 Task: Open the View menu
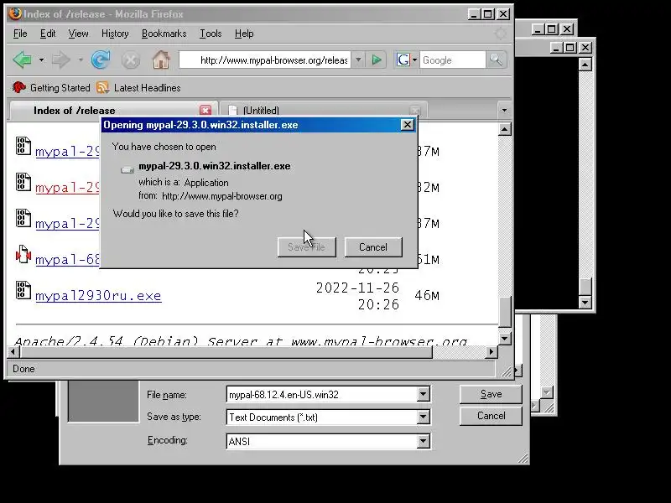point(78,34)
